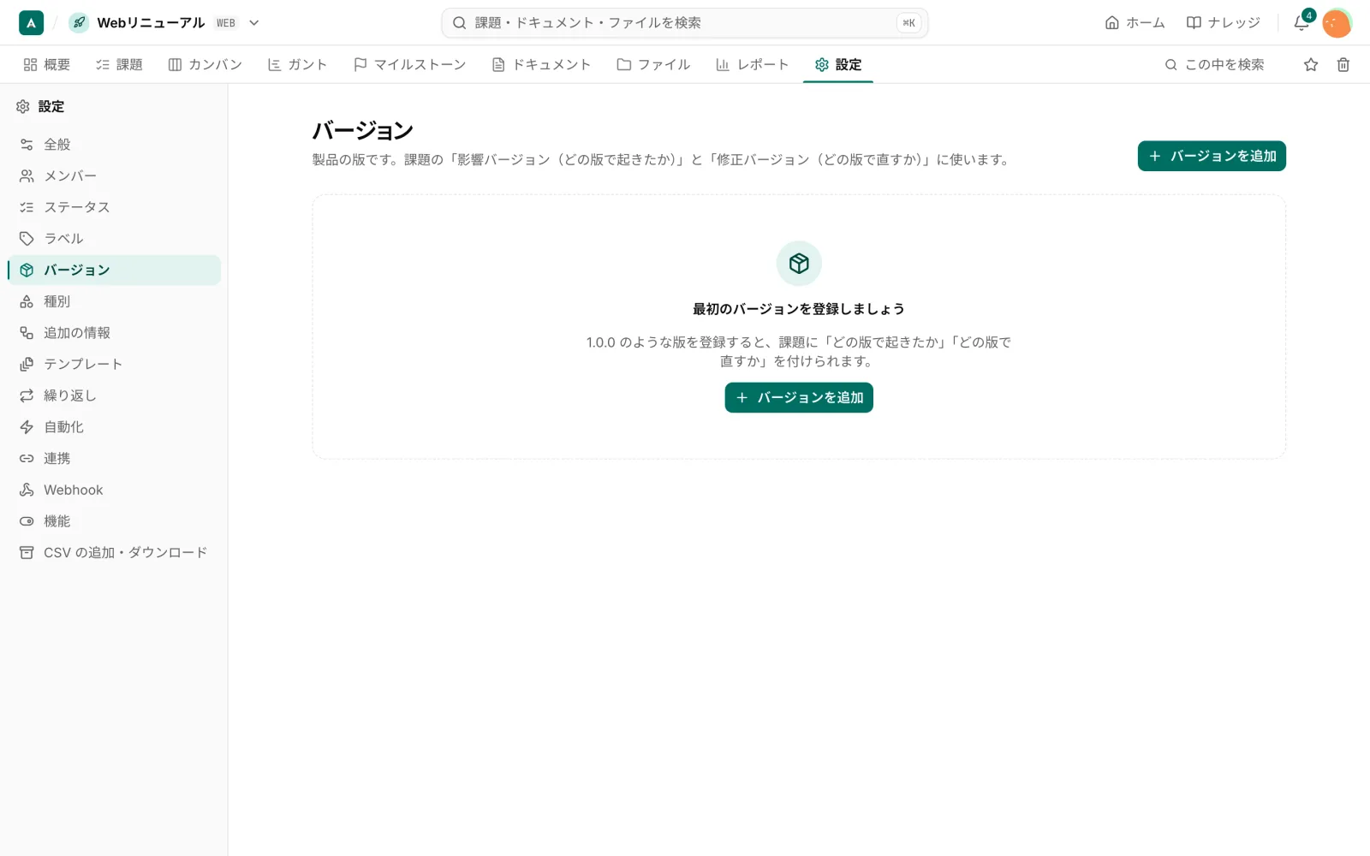Click バージョンを追加 button in empty state card

point(799,397)
